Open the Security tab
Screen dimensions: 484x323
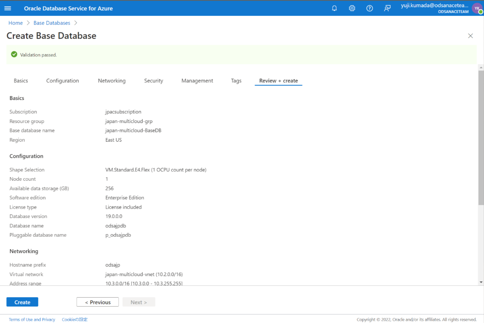click(x=153, y=81)
